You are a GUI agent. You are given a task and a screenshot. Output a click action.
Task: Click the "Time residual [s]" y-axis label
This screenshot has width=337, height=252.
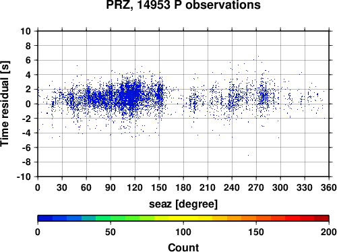click(x=5, y=104)
